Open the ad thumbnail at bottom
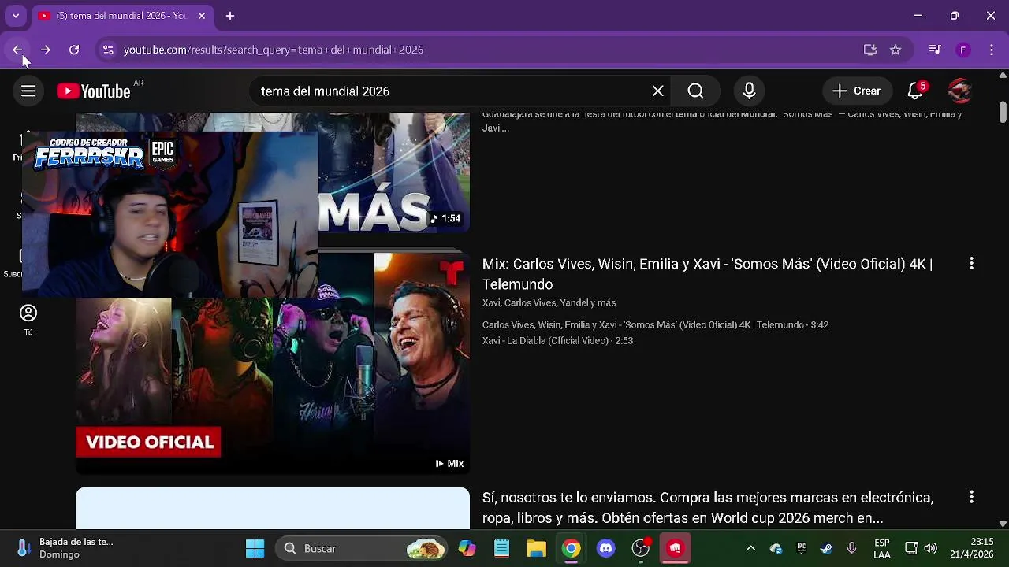This screenshot has width=1009, height=567. click(273, 509)
